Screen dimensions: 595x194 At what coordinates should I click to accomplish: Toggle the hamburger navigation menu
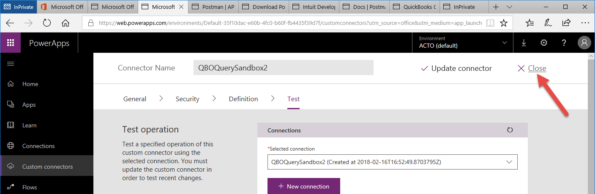[11, 64]
